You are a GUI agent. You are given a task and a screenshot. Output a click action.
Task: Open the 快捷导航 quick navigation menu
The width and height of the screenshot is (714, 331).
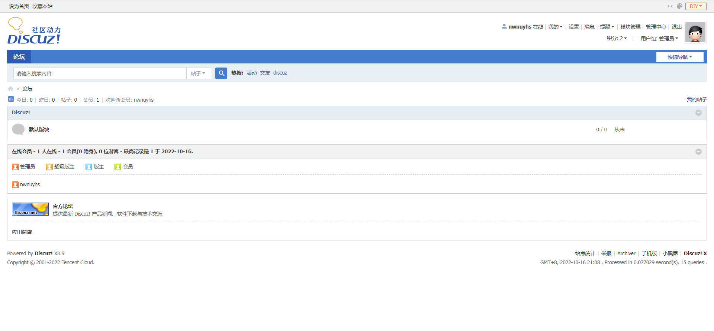(680, 57)
